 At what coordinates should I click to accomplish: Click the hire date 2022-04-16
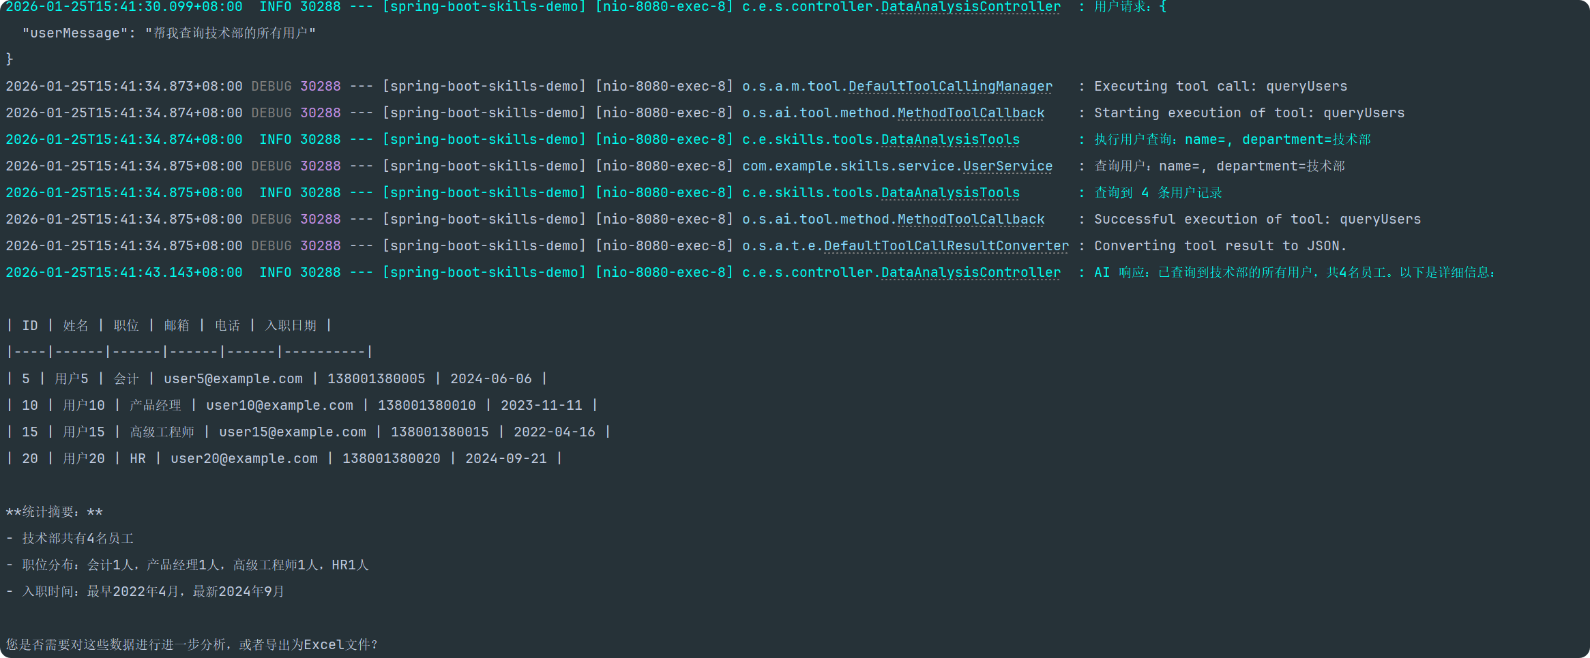(554, 432)
